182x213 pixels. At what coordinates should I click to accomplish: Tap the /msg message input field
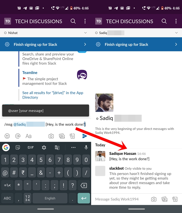(x=45, y=124)
